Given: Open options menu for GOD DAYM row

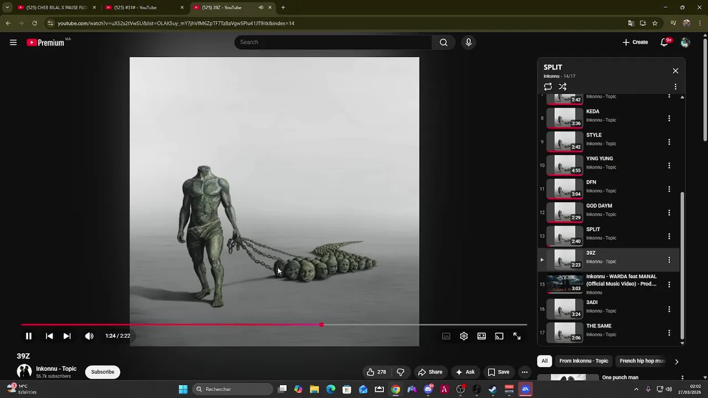Looking at the screenshot, I should click(669, 213).
